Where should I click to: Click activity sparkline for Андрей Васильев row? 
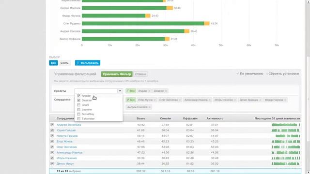click(x=286, y=125)
